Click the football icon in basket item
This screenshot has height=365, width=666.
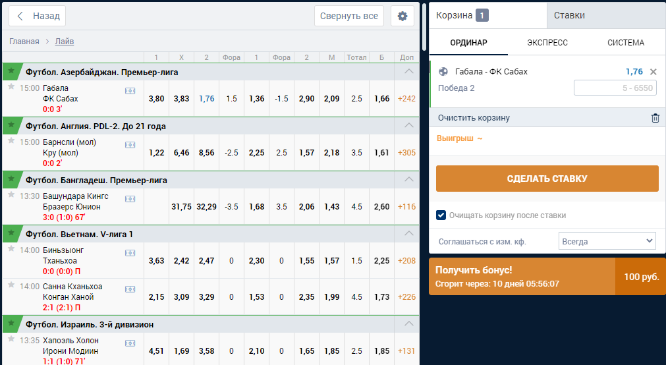click(x=443, y=71)
